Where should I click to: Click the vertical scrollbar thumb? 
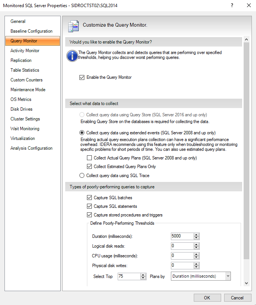247,151
